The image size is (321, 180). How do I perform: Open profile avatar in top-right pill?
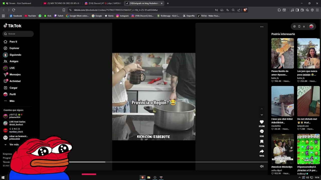[311, 26]
